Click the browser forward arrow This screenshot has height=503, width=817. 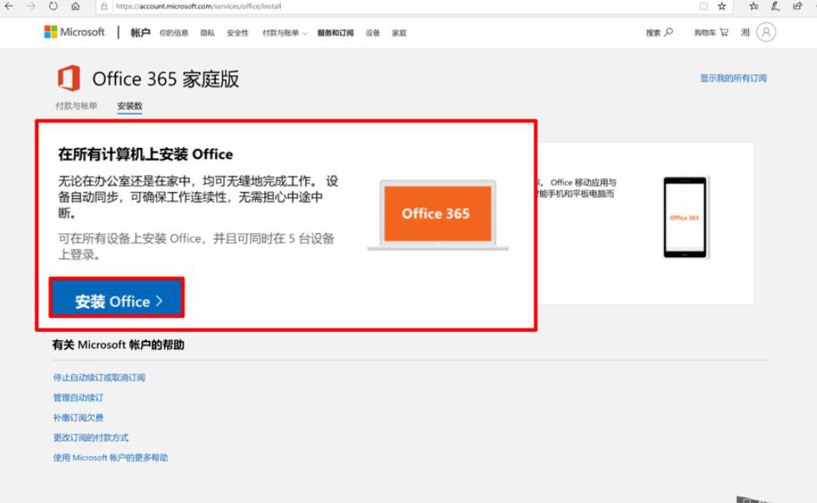point(31,6)
